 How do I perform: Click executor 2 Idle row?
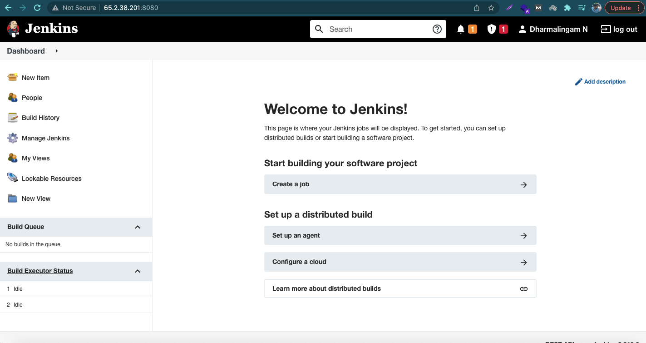76,305
